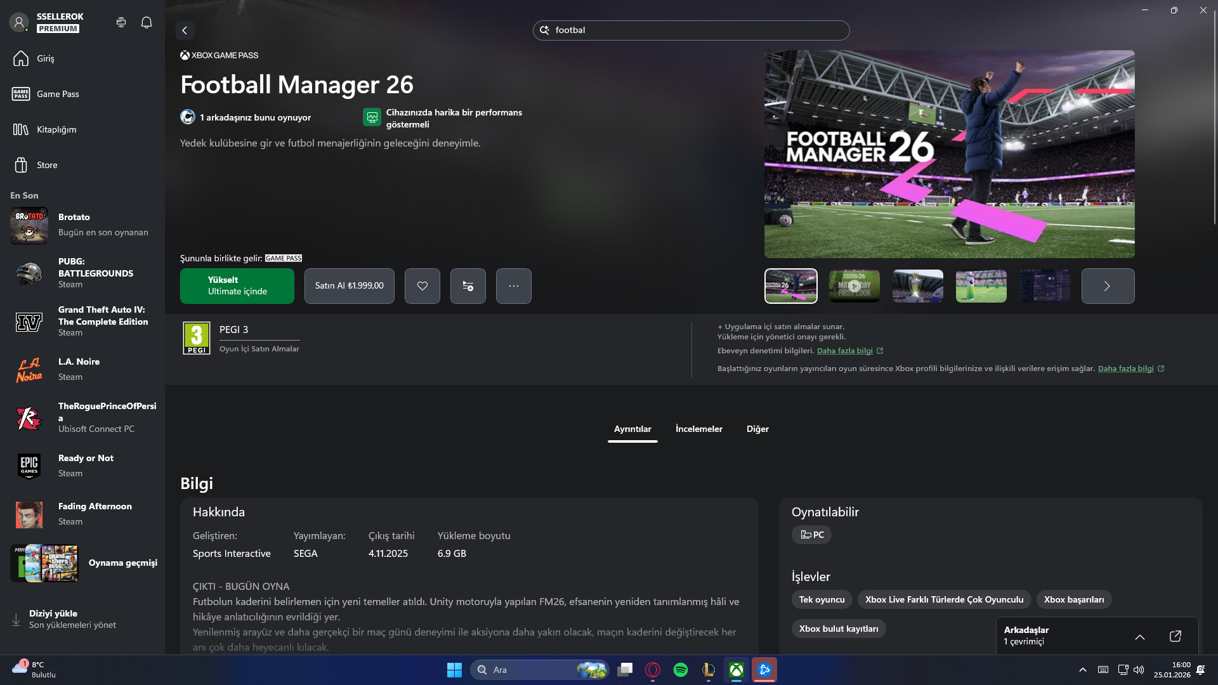Click the Xbox app taskbar icon
Image resolution: width=1218 pixels, height=685 pixels.
737,670
